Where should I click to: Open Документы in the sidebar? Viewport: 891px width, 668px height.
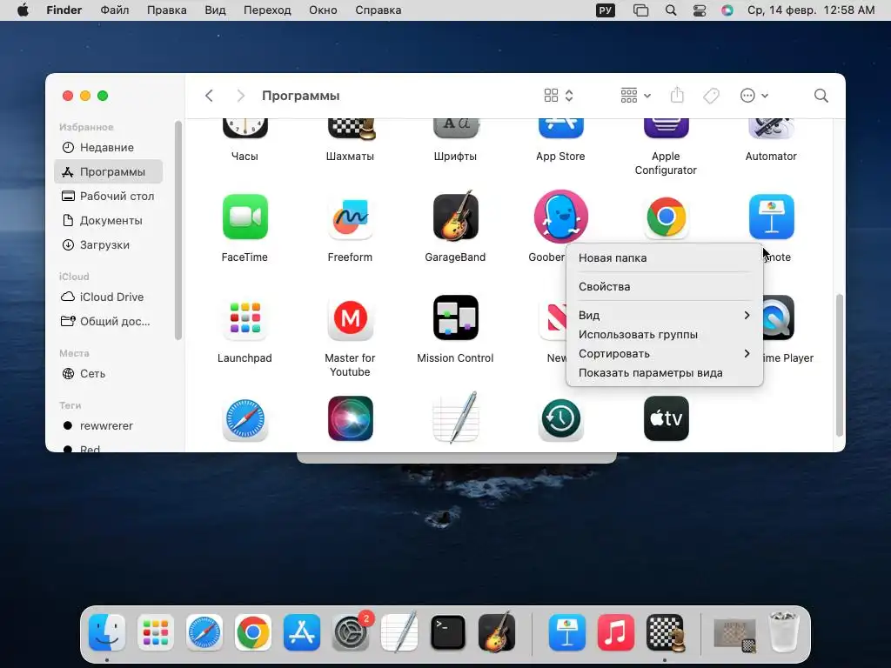(x=109, y=220)
